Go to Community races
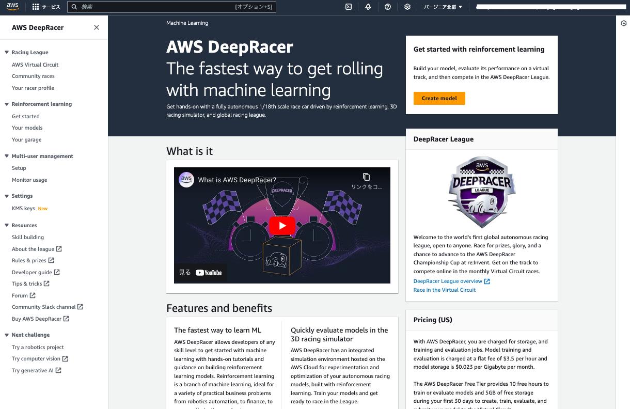The width and height of the screenshot is (630, 409). coord(33,76)
